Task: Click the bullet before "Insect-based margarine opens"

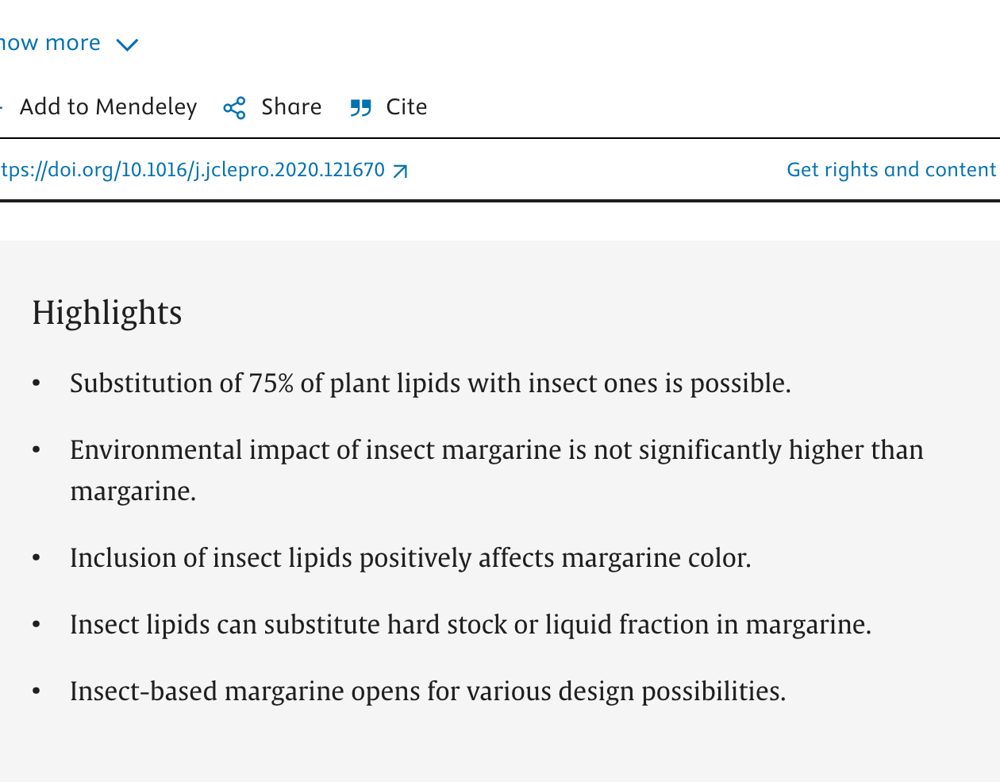Action: point(37,691)
